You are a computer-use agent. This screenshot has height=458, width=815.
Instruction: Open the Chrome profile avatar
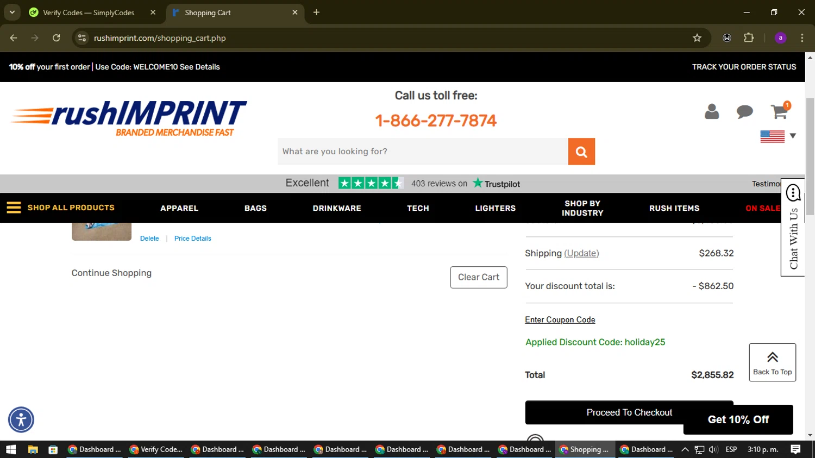[x=780, y=38]
